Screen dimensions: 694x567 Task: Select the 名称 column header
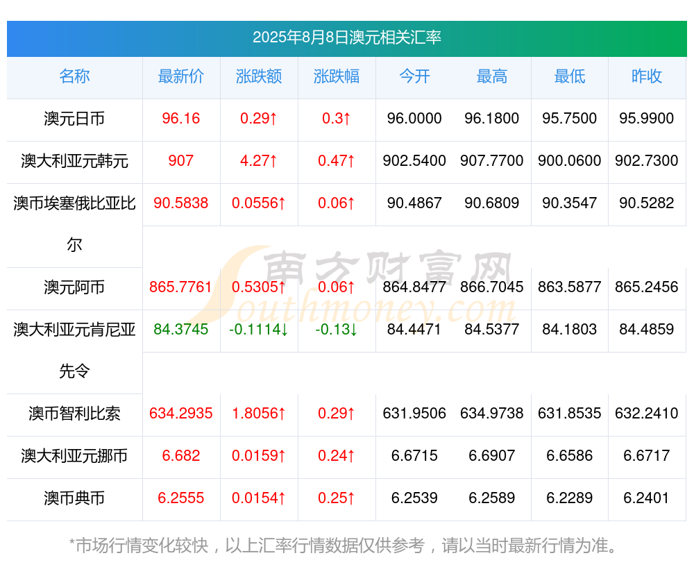[x=74, y=76]
